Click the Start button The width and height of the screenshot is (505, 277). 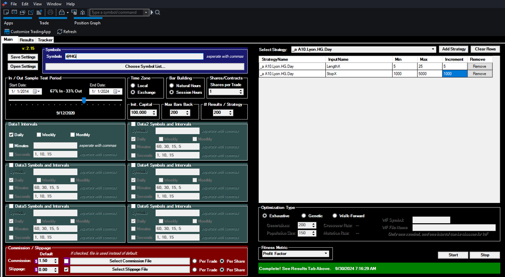click(x=453, y=255)
